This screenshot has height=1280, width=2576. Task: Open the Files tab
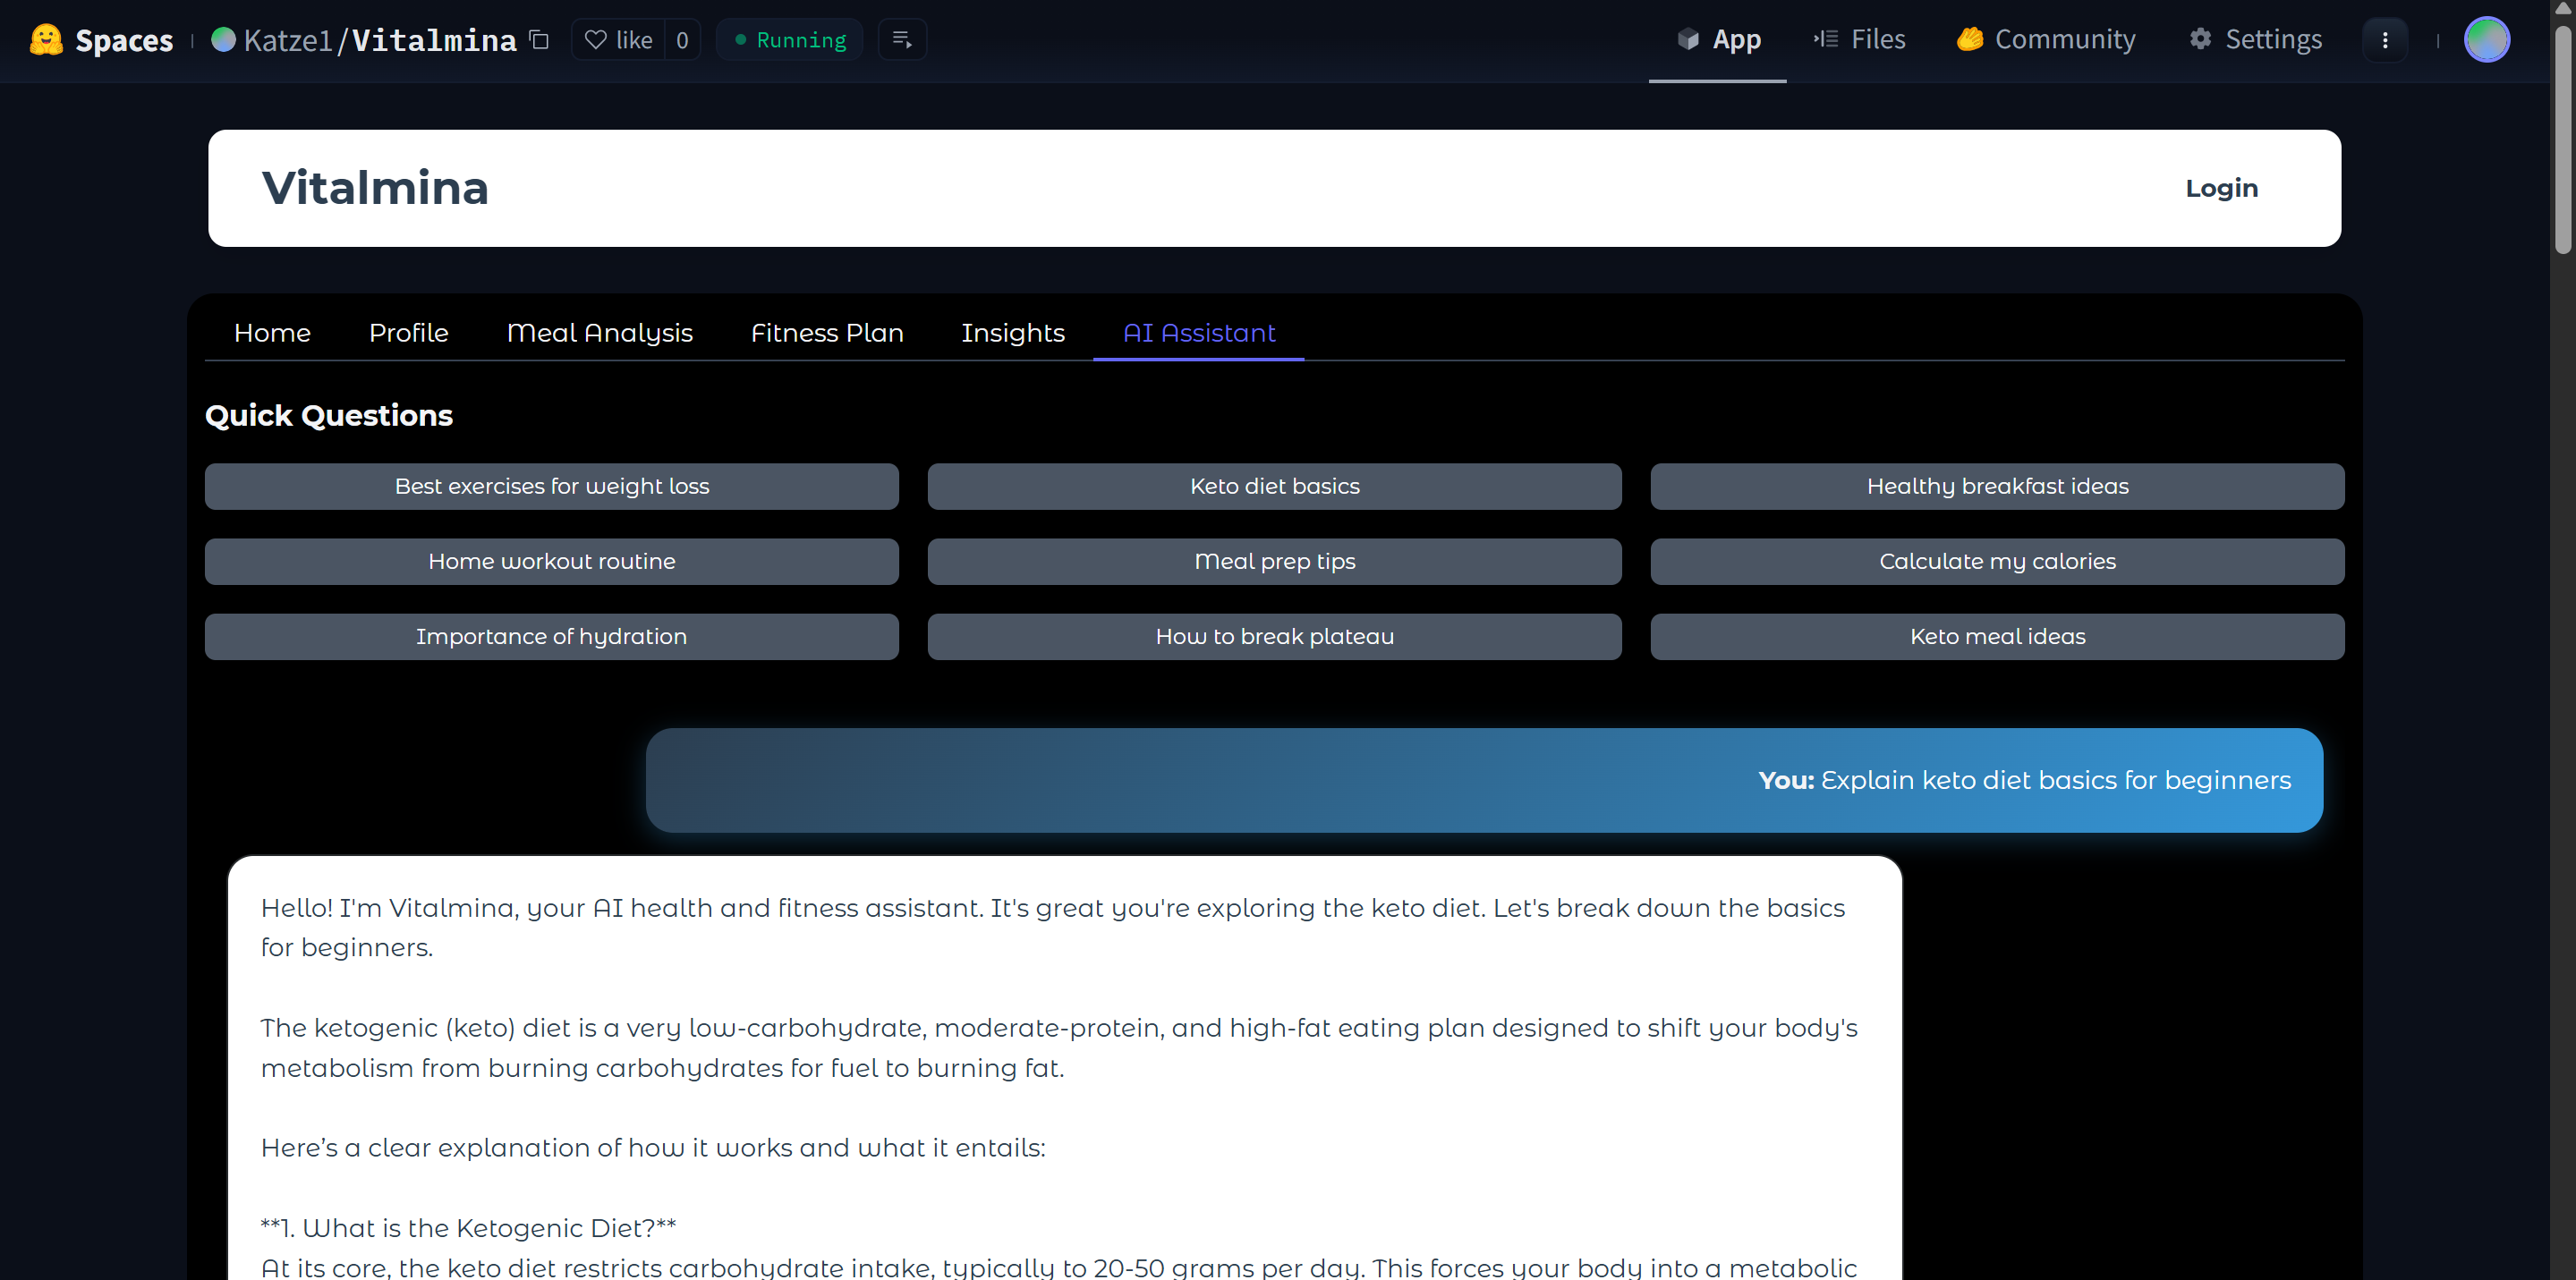[x=1860, y=40]
